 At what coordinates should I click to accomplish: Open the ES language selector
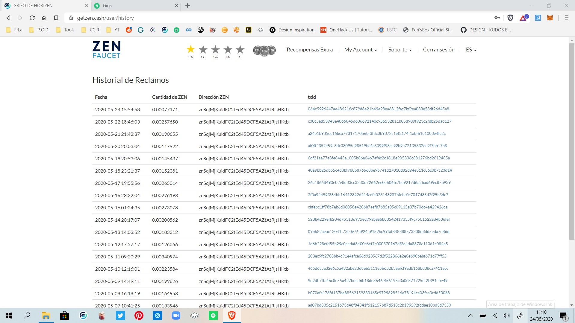pyautogui.click(x=471, y=50)
